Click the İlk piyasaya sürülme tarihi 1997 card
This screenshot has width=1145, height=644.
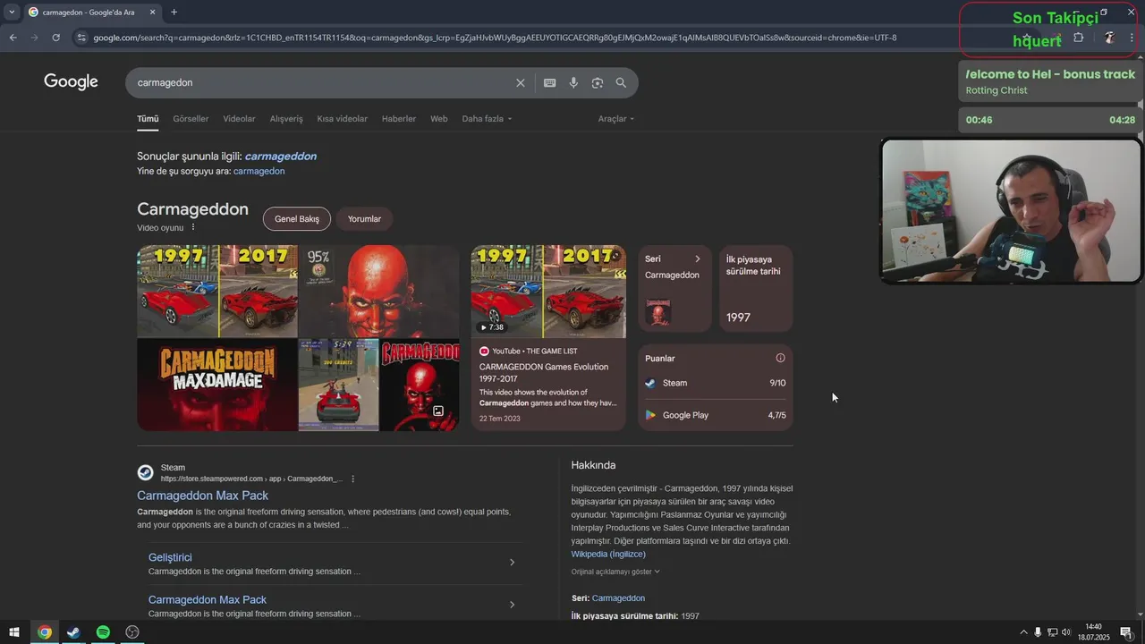756,289
